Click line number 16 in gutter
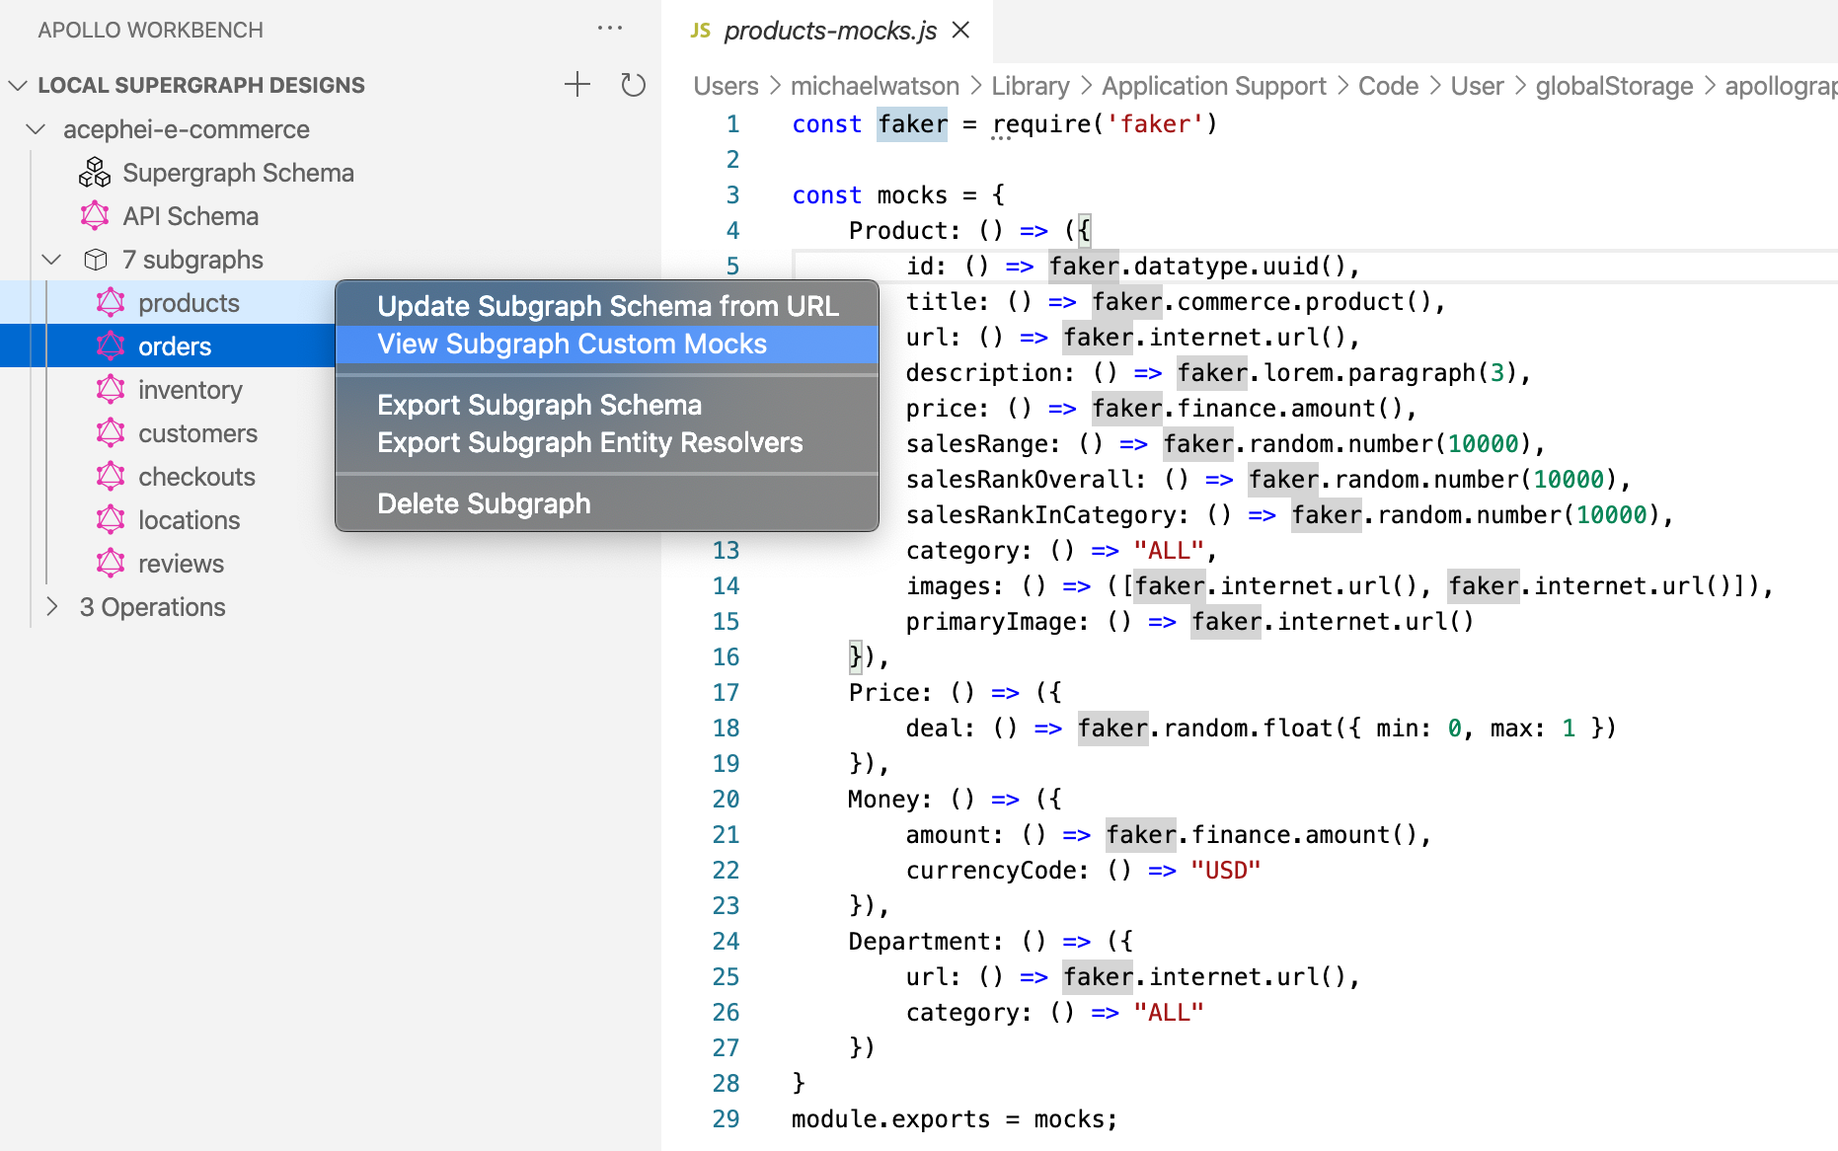Viewport: 1838px width, 1151px height. point(726,656)
